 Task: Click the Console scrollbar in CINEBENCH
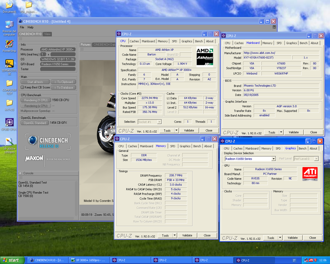[x=77, y=198]
